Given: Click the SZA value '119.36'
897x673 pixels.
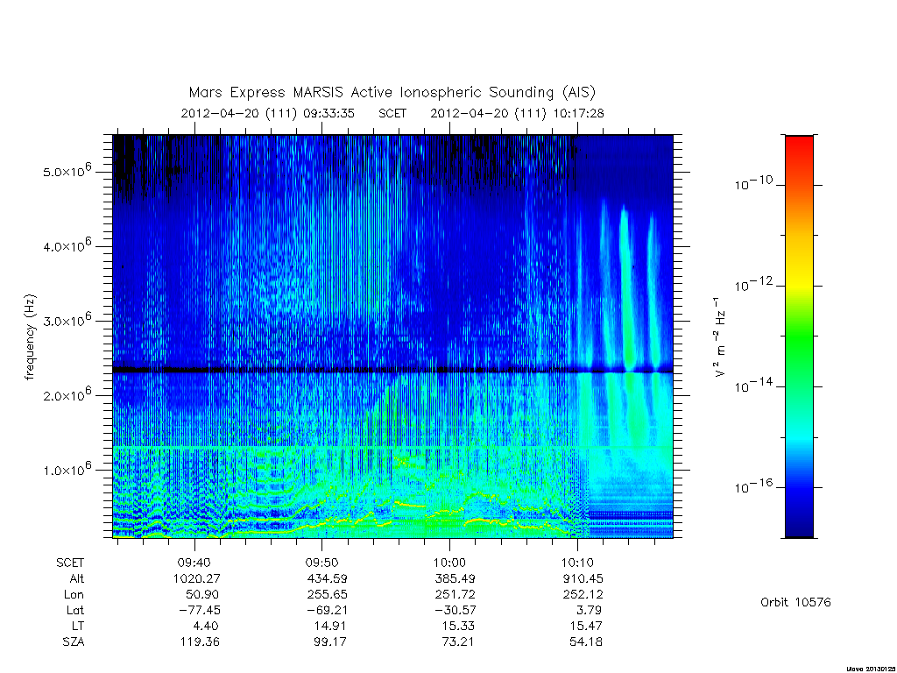Looking at the screenshot, I should tap(199, 642).
